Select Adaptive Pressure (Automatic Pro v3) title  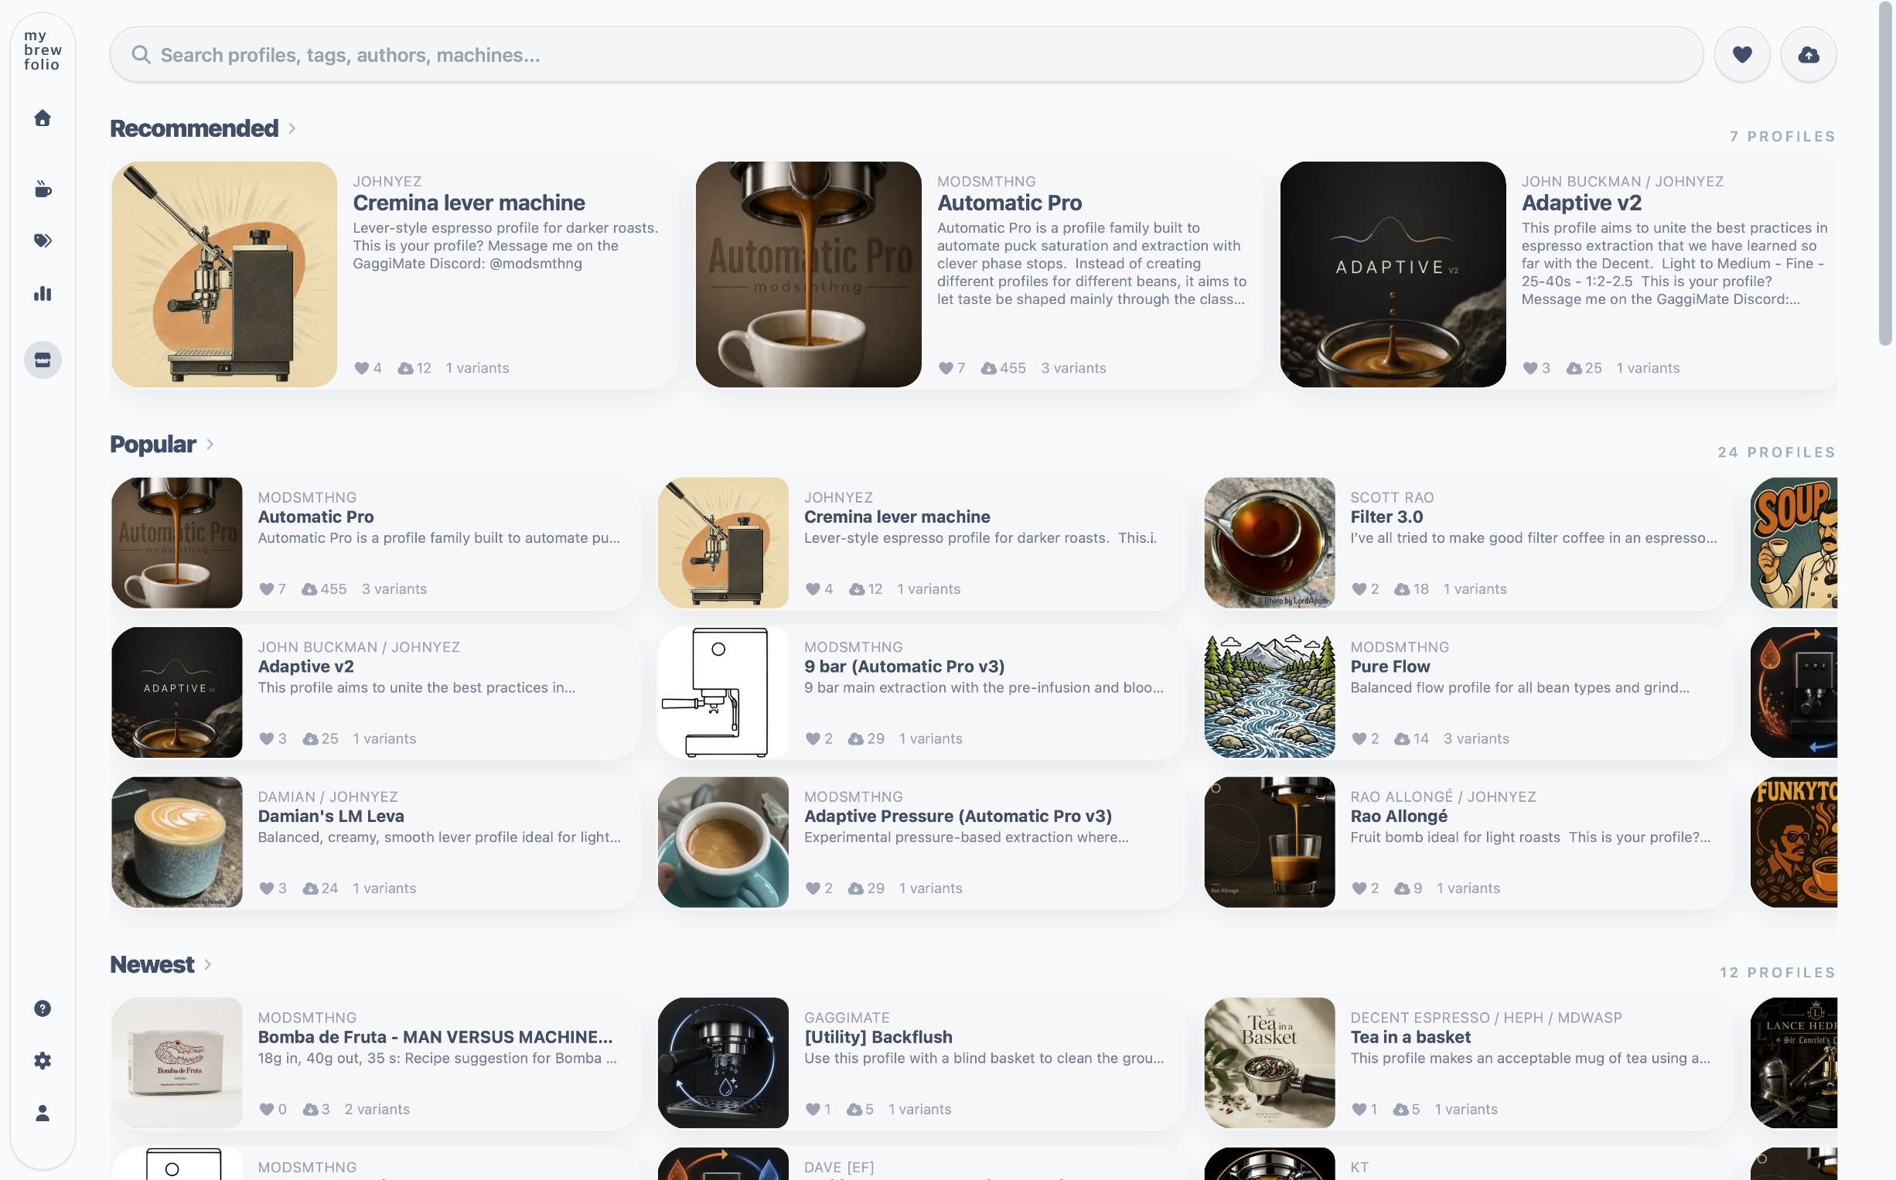click(958, 817)
